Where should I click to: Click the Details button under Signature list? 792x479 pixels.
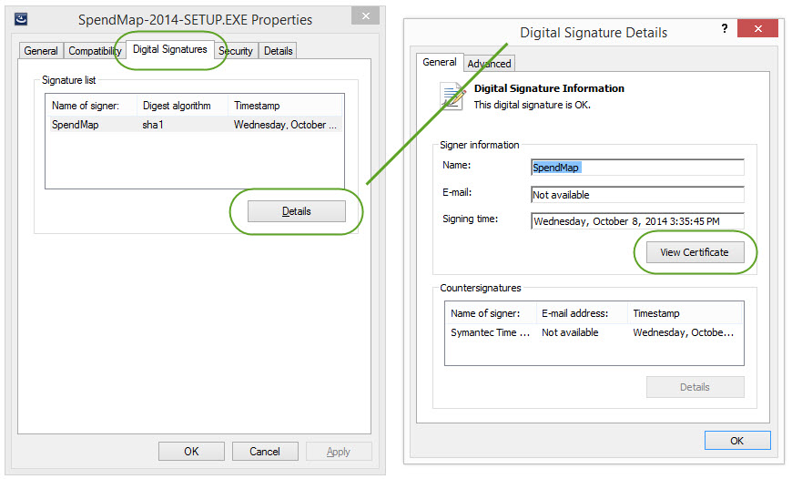[x=296, y=211]
